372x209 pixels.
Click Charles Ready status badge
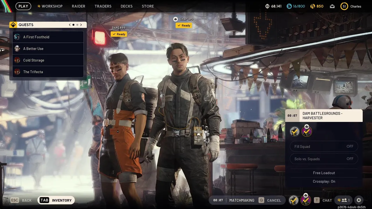click(183, 26)
